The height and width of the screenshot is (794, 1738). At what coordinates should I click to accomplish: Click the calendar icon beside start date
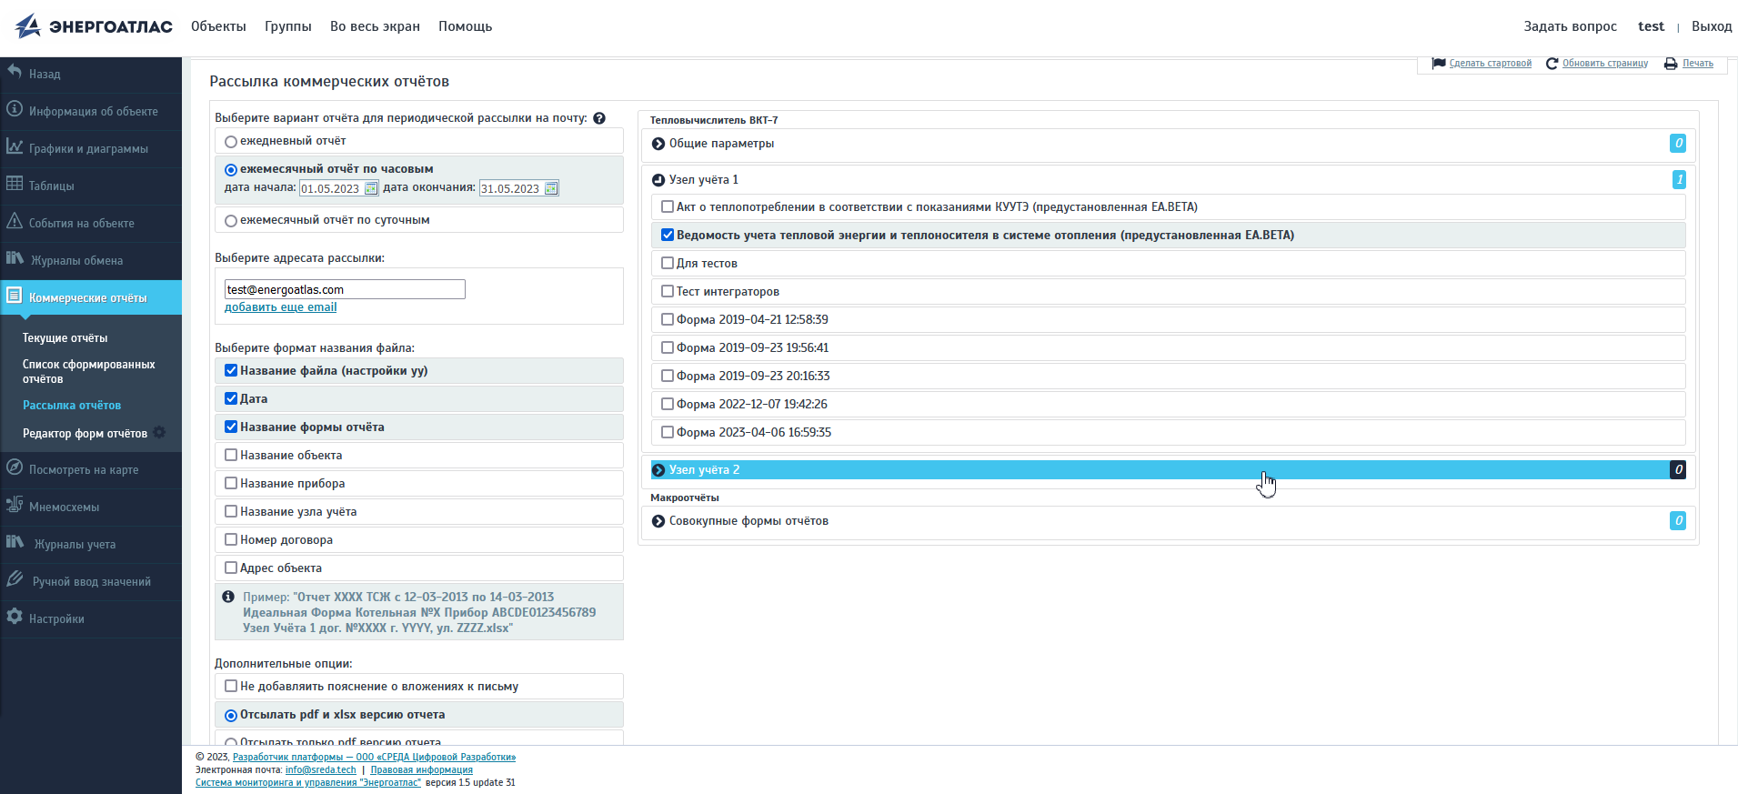371,188
